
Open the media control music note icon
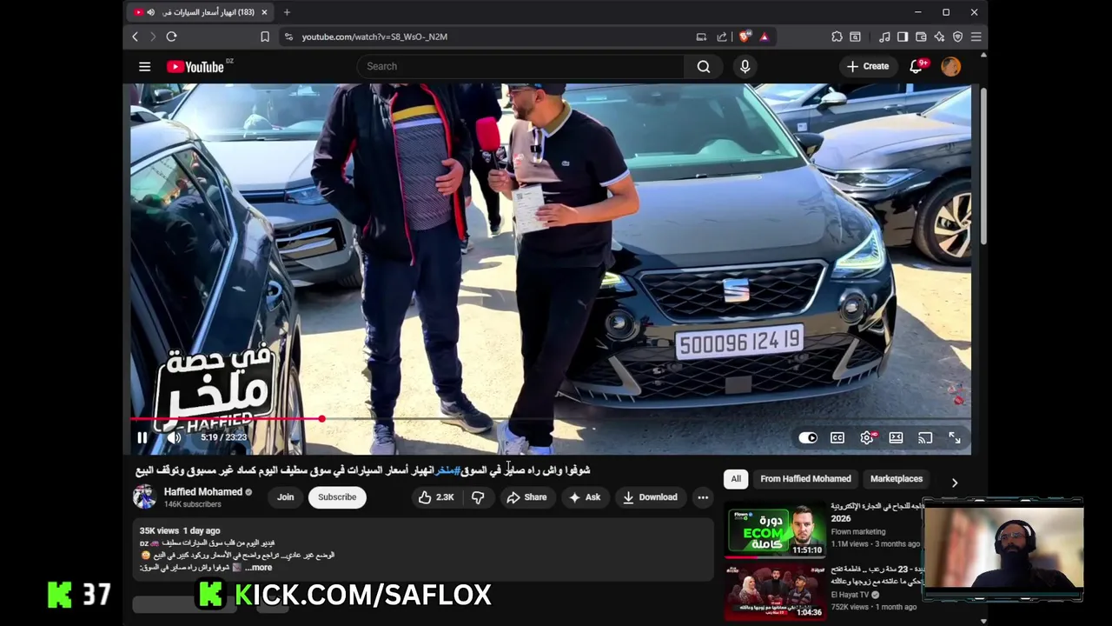(884, 37)
